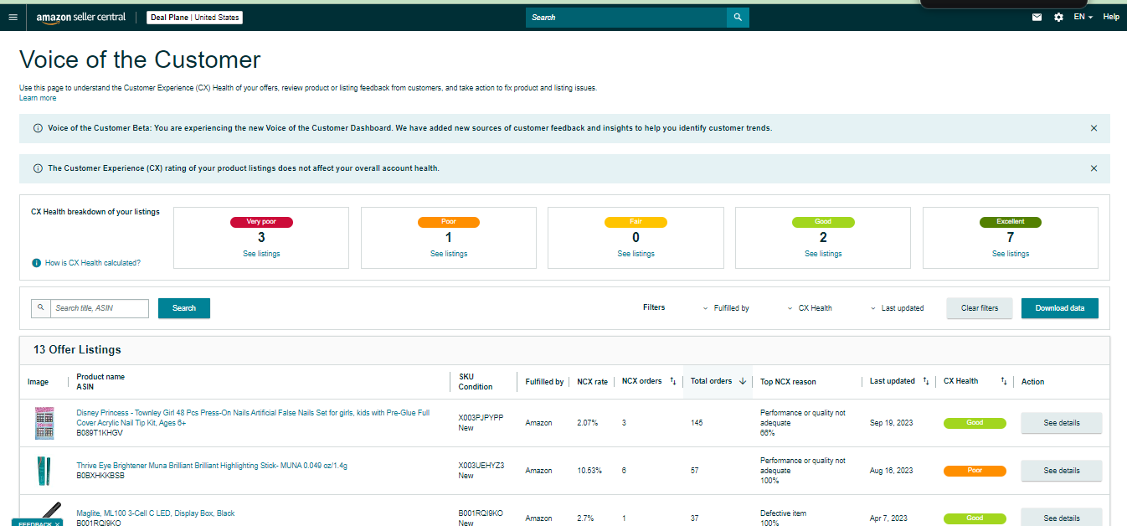Dismiss the CX rating account health banner
Image resolution: width=1127 pixels, height=526 pixels.
[1094, 168]
